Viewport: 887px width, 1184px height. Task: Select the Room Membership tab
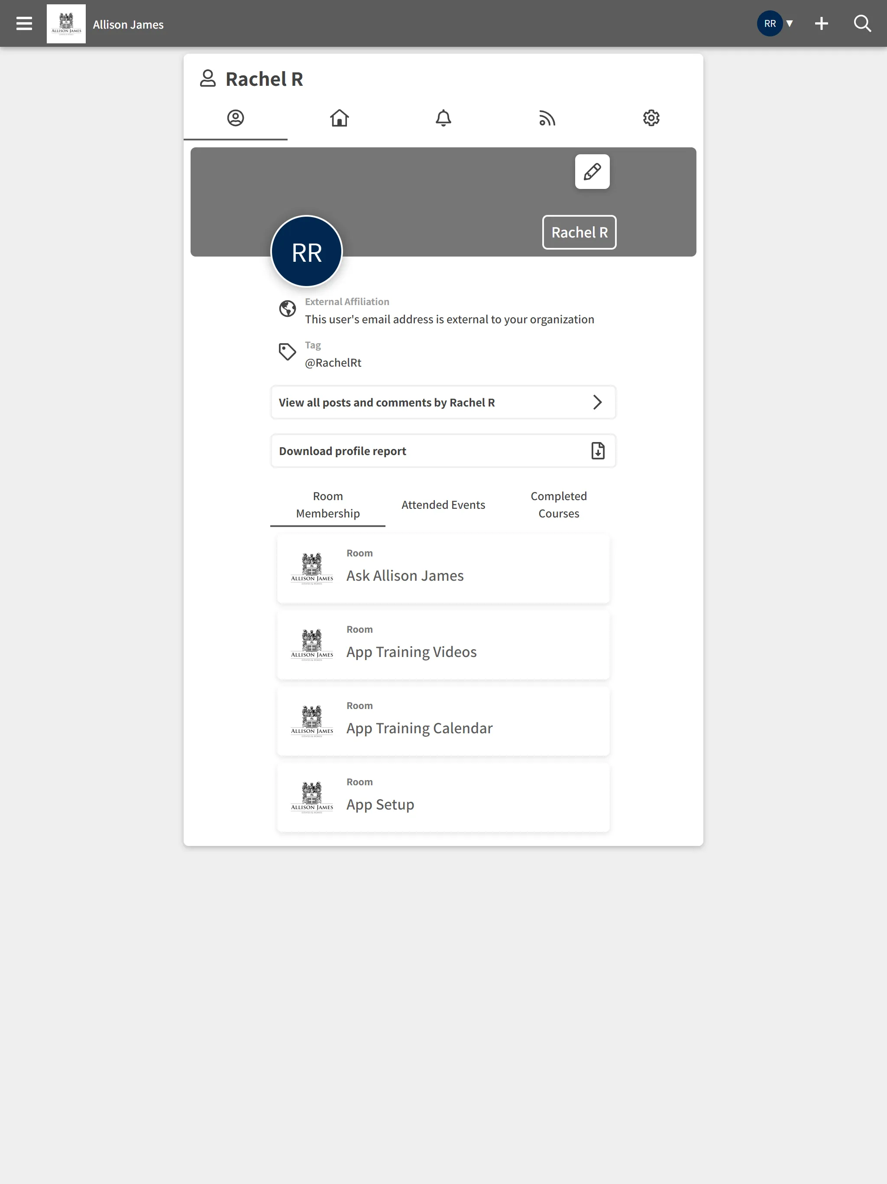(x=327, y=504)
